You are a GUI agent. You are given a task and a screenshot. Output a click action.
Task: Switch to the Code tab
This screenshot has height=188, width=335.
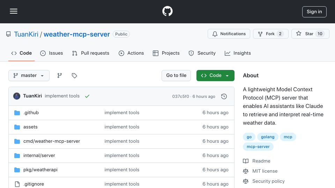click(x=21, y=53)
